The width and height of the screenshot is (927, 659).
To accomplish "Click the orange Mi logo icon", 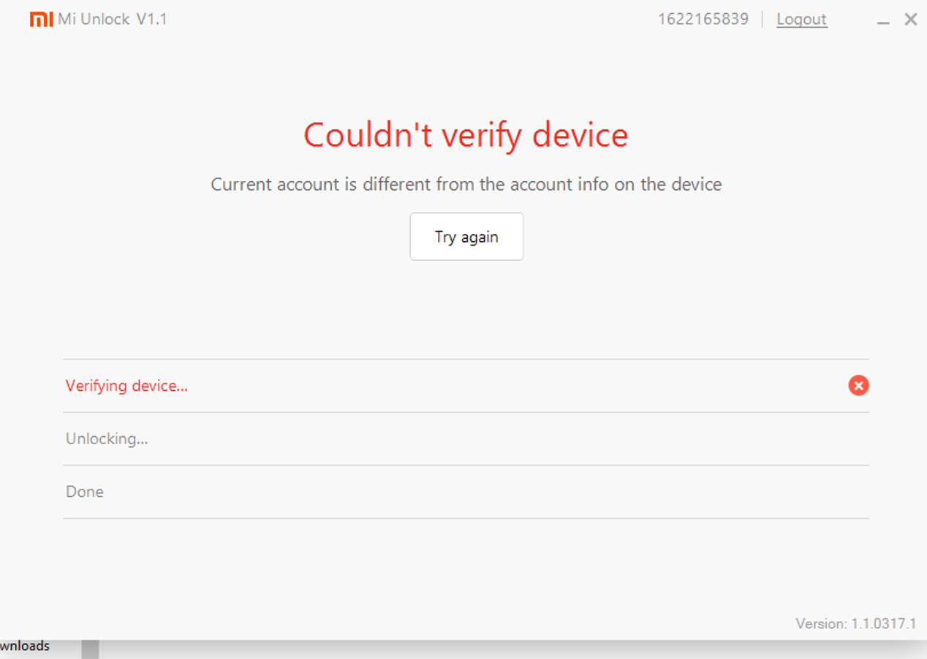I will pyautogui.click(x=41, y=19).
